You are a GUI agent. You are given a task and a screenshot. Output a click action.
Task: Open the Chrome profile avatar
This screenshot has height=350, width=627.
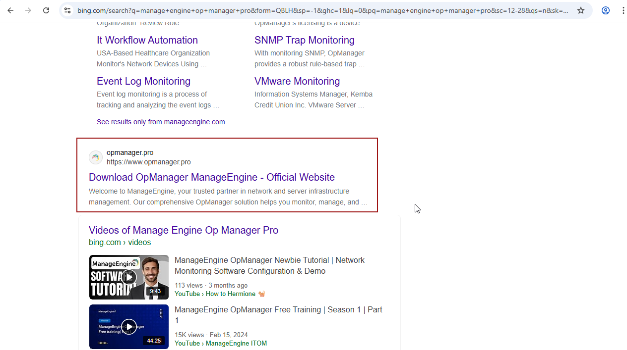[x=606, y=10]
